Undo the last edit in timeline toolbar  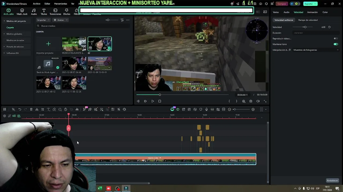click(x=20, y=109)
